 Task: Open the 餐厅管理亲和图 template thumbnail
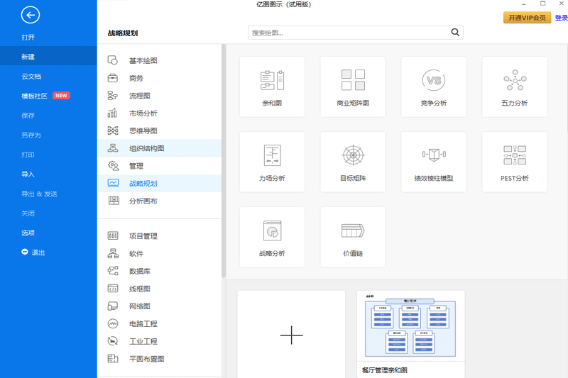410,329
